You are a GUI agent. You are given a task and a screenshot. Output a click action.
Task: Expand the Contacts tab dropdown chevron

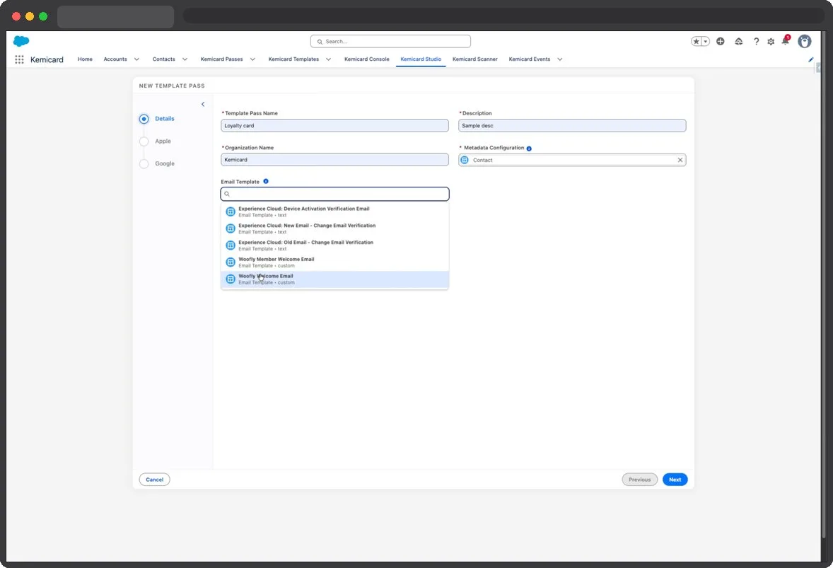pyautogui.click(x=185, y=59)
